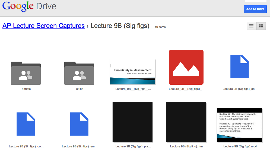Click the "Lecture 9B (Sig figs)_em..." file name
This screenshot has width=270, height=155.
80,146
